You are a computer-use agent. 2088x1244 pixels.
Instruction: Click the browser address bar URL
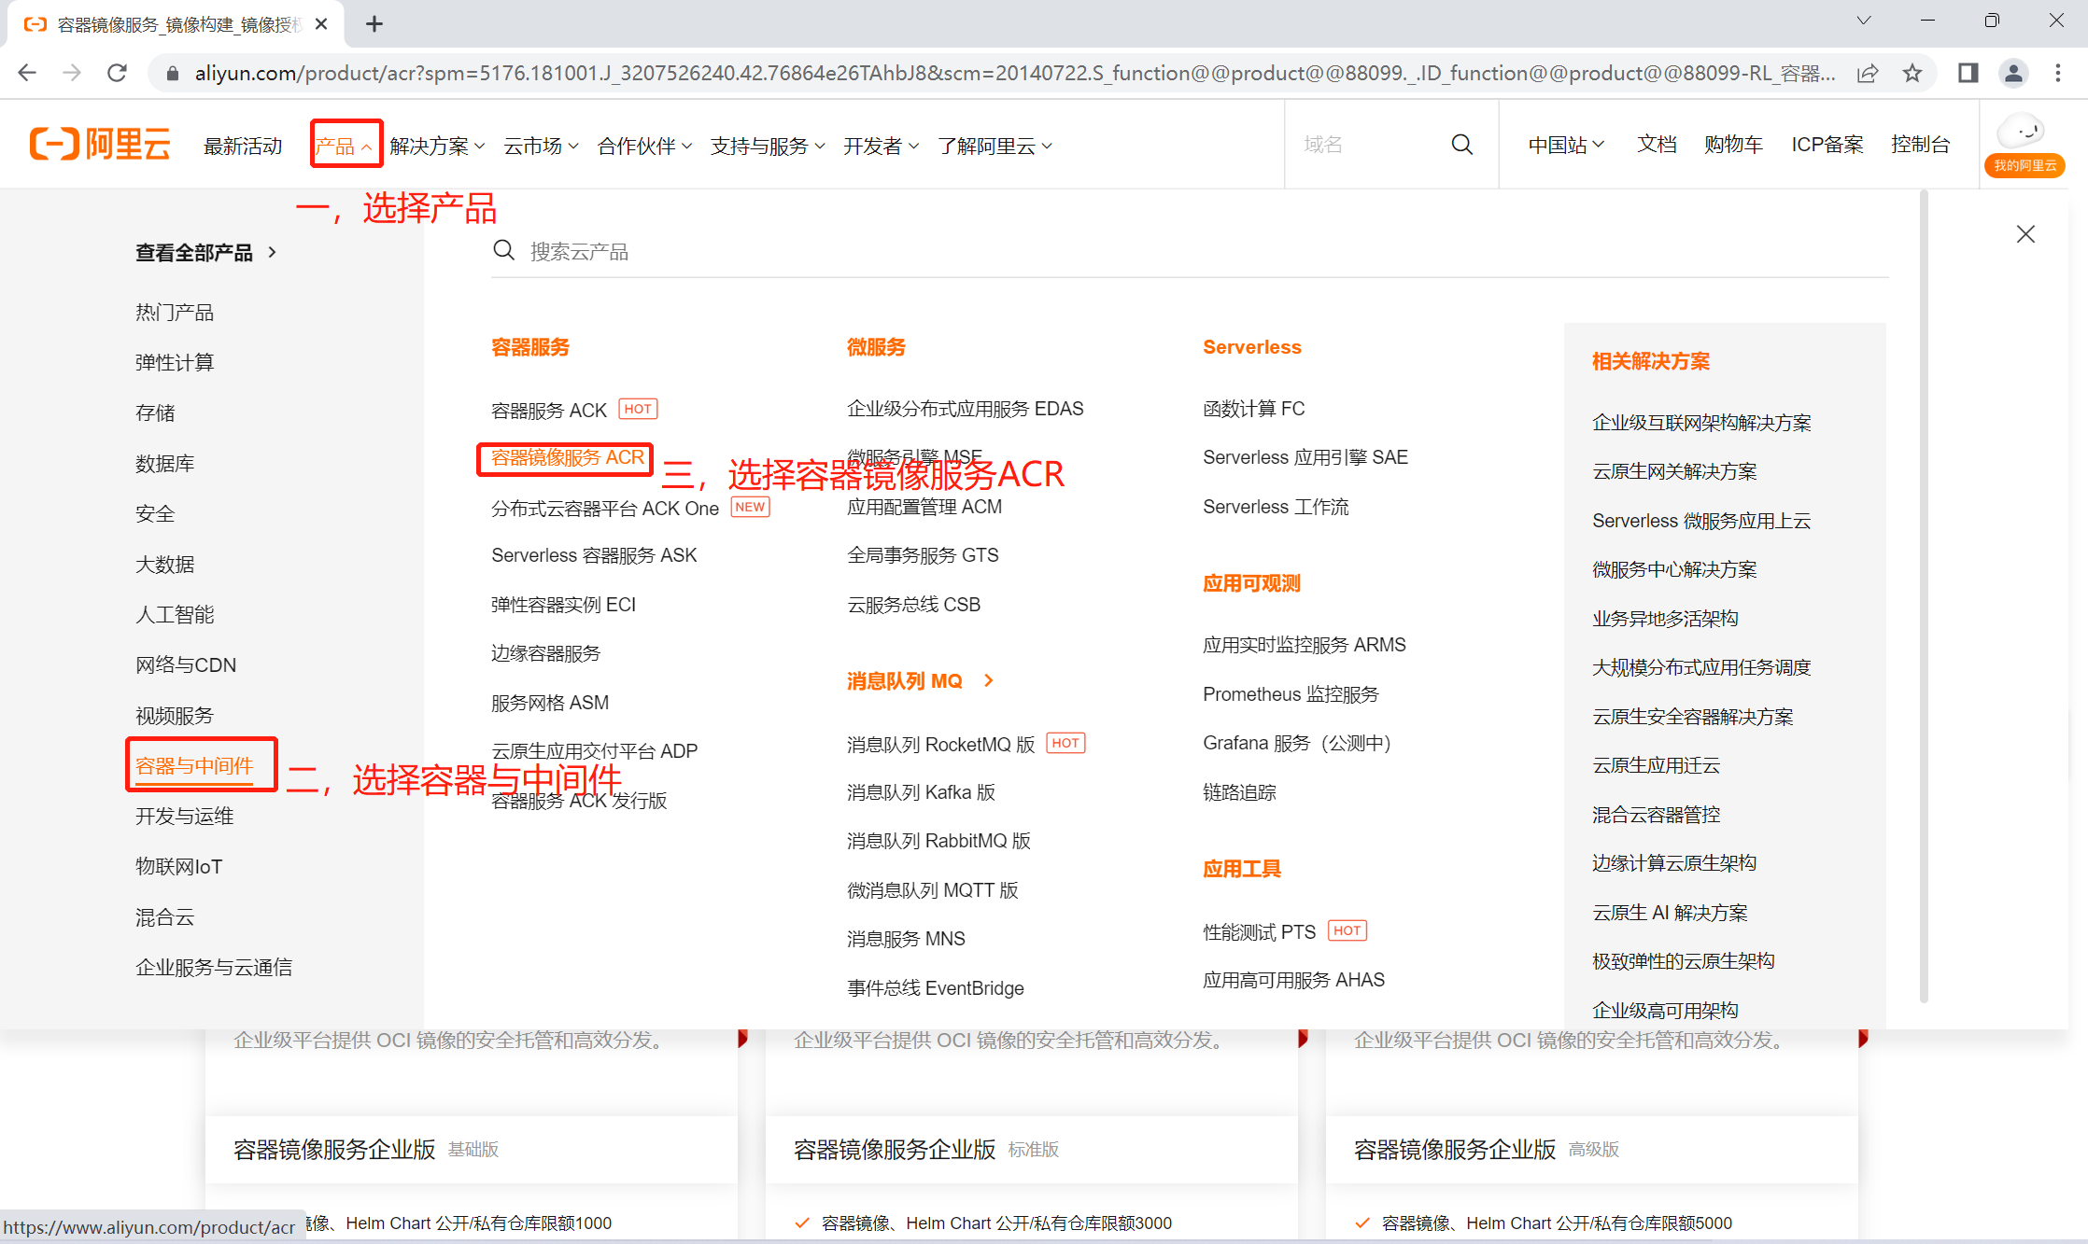click(x=1014, y=73)
